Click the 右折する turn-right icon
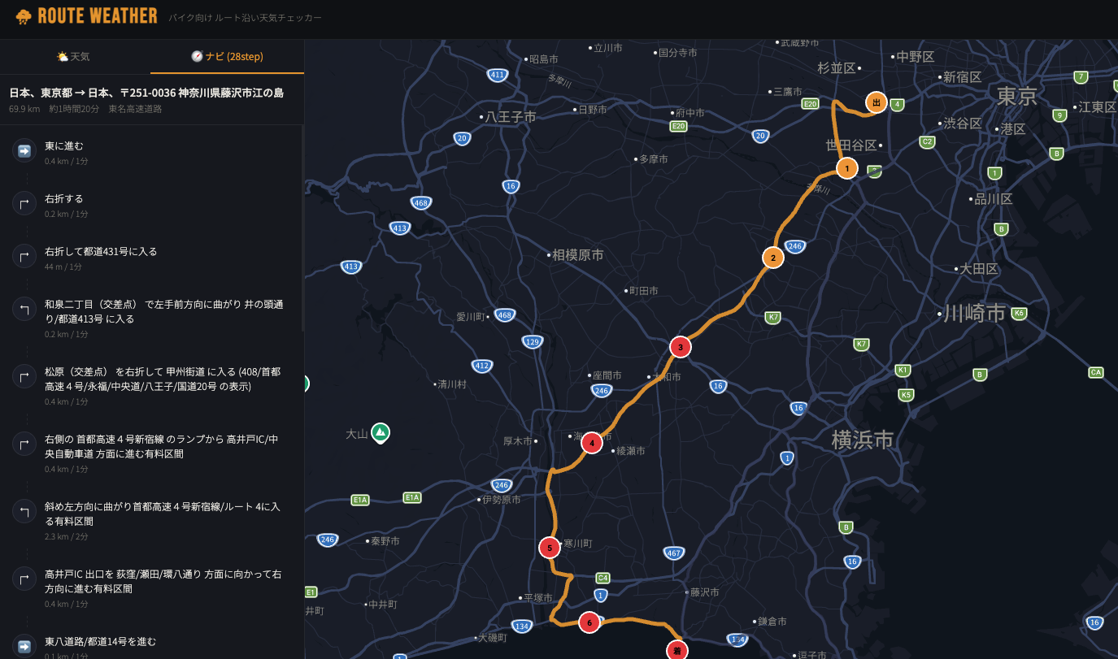Viewport: 1118px width, 659px height. point(24,203)
